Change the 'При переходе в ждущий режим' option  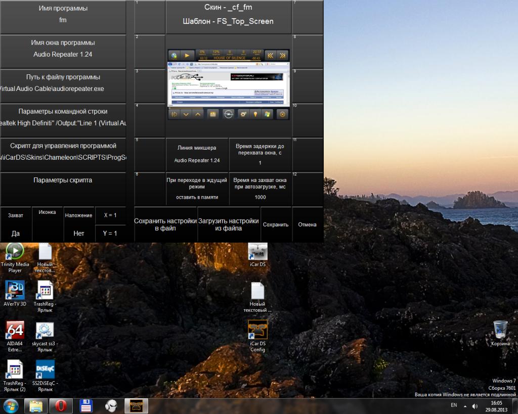(x=197, y=189)
